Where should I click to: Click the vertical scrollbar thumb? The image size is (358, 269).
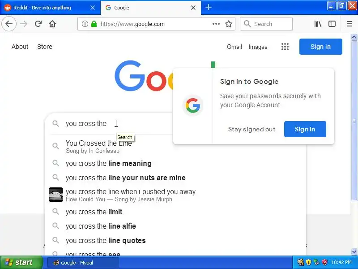point(354,121)
